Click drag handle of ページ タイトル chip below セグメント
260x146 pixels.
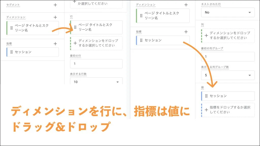(11, 28)
